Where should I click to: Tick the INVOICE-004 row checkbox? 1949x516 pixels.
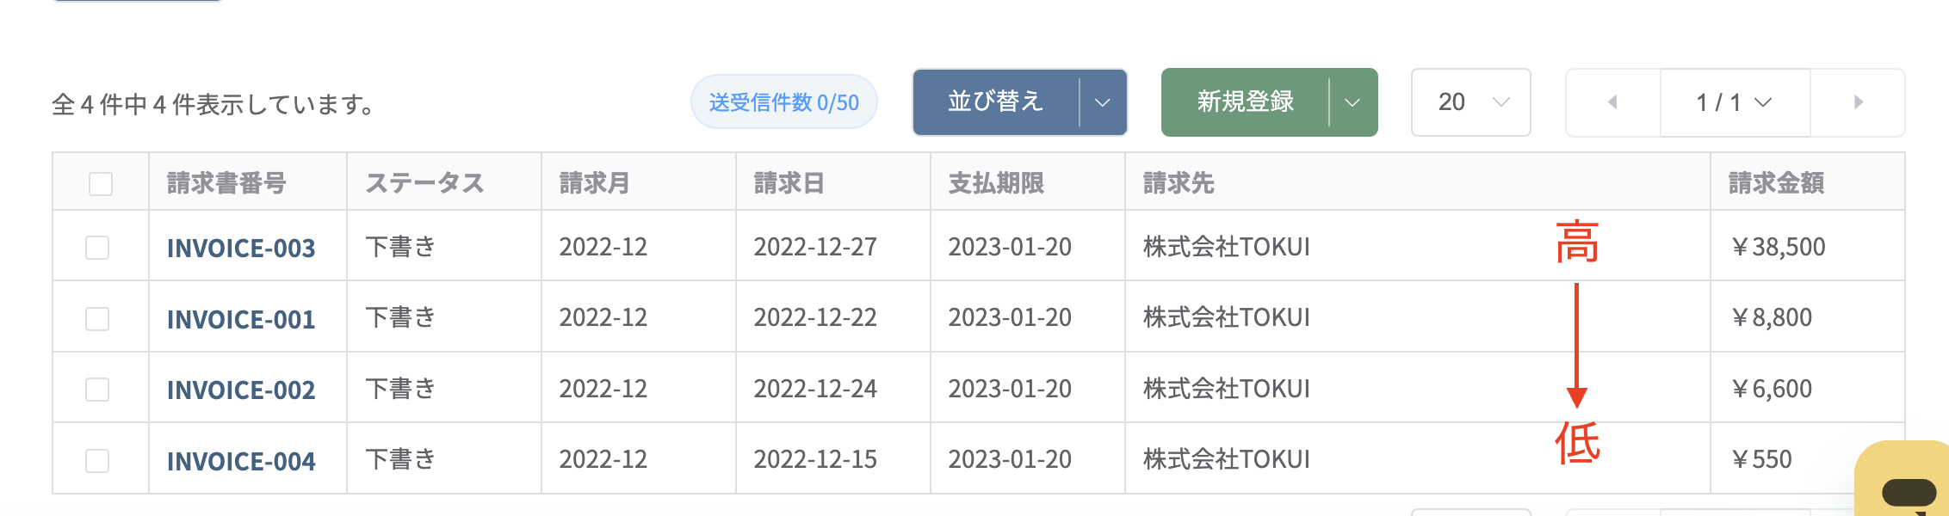pos(97,461)
